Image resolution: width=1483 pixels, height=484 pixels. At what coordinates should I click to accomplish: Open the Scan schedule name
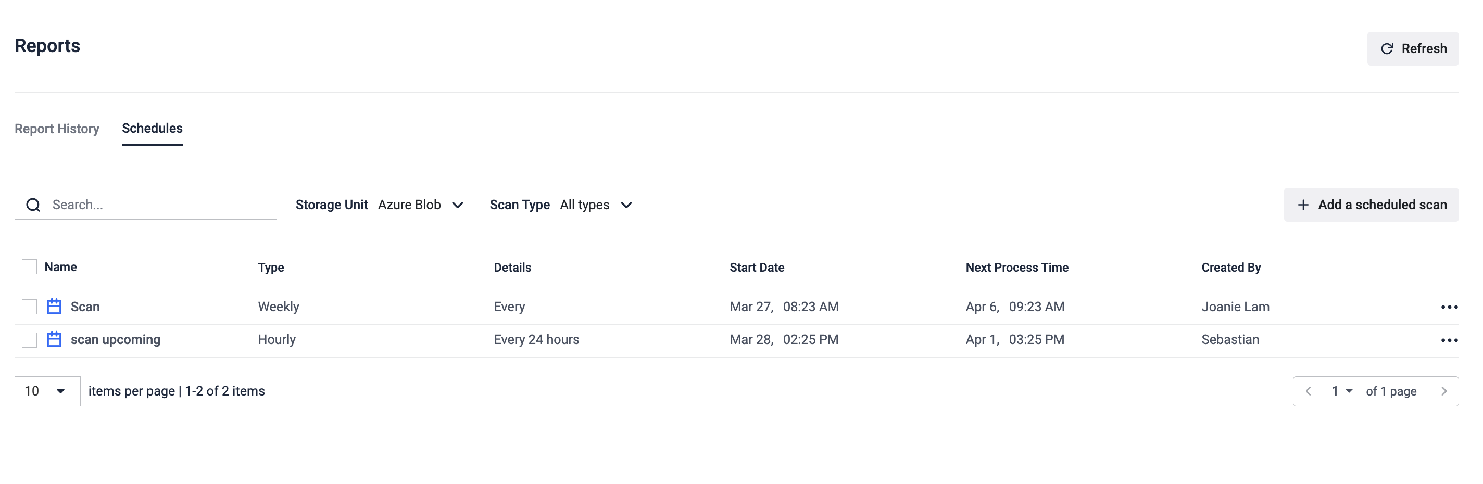click(85, 307)
